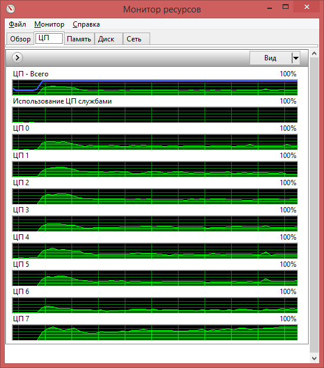Click the 'ЦП - Всего' label
The width and height of the screenshot is (324, 368).
pyautogui.click(x=31, y=74)
